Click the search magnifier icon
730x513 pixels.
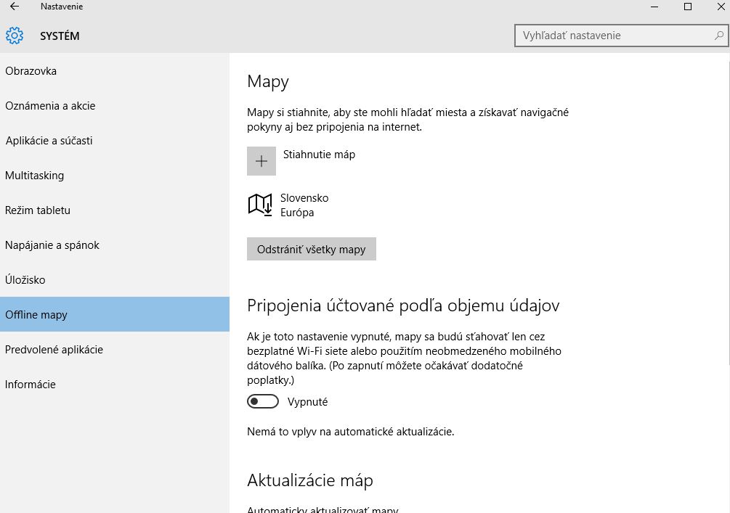(718, 35)
